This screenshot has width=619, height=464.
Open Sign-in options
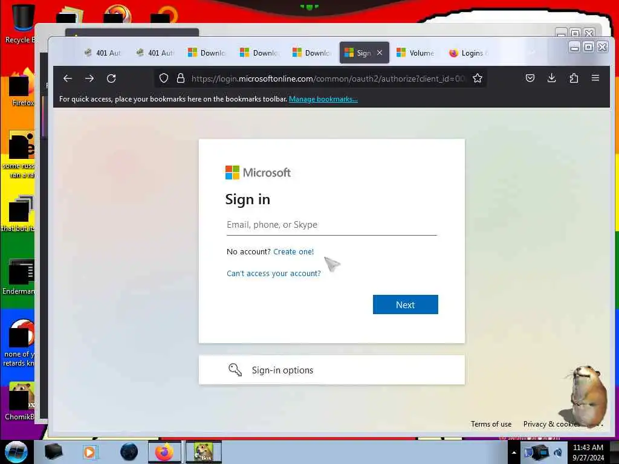coord(332,370)
